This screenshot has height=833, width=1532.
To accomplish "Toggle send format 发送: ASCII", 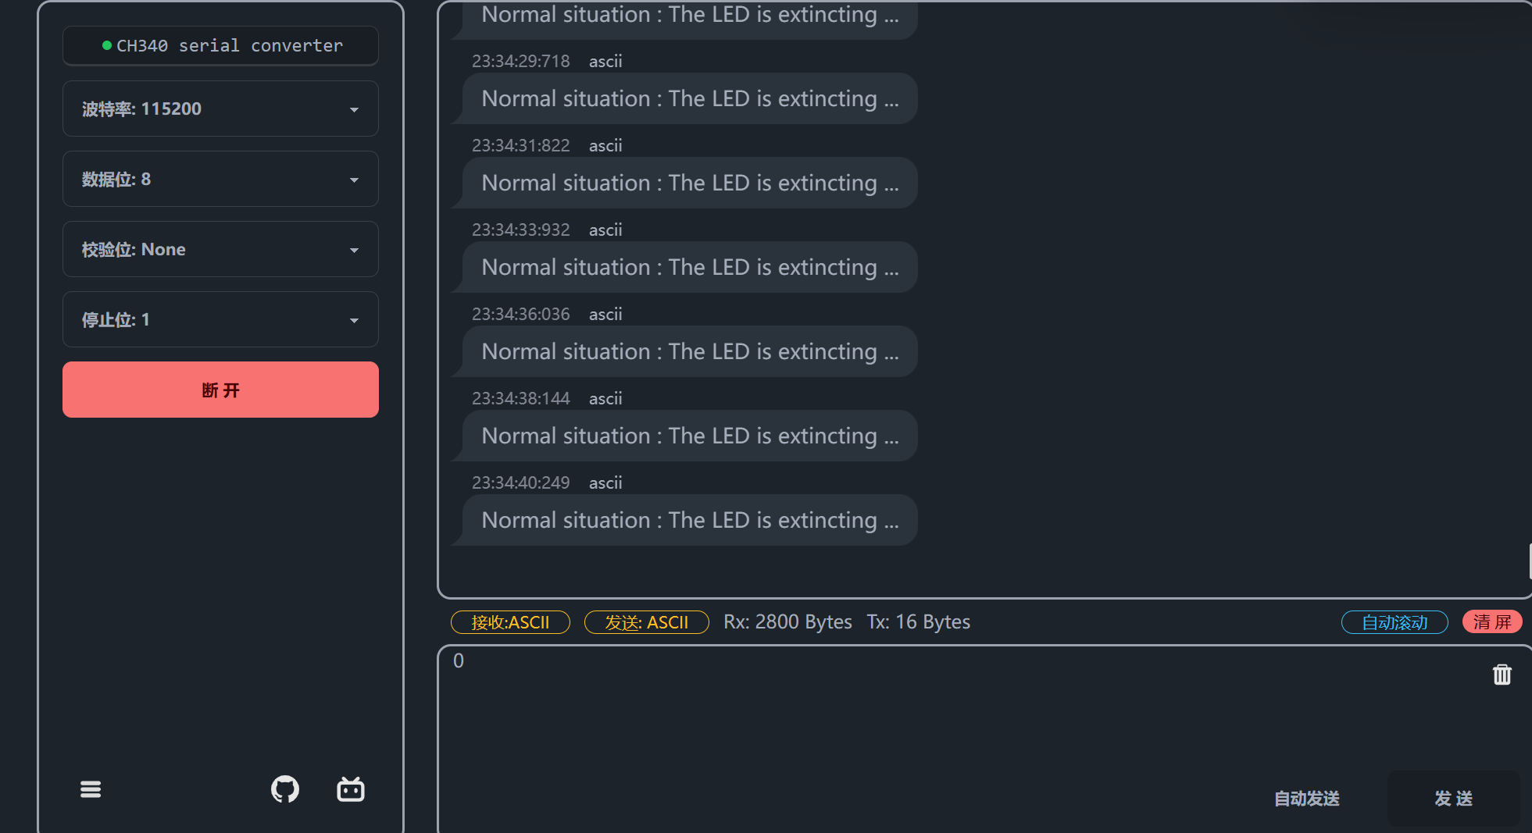I will point(647,622).
